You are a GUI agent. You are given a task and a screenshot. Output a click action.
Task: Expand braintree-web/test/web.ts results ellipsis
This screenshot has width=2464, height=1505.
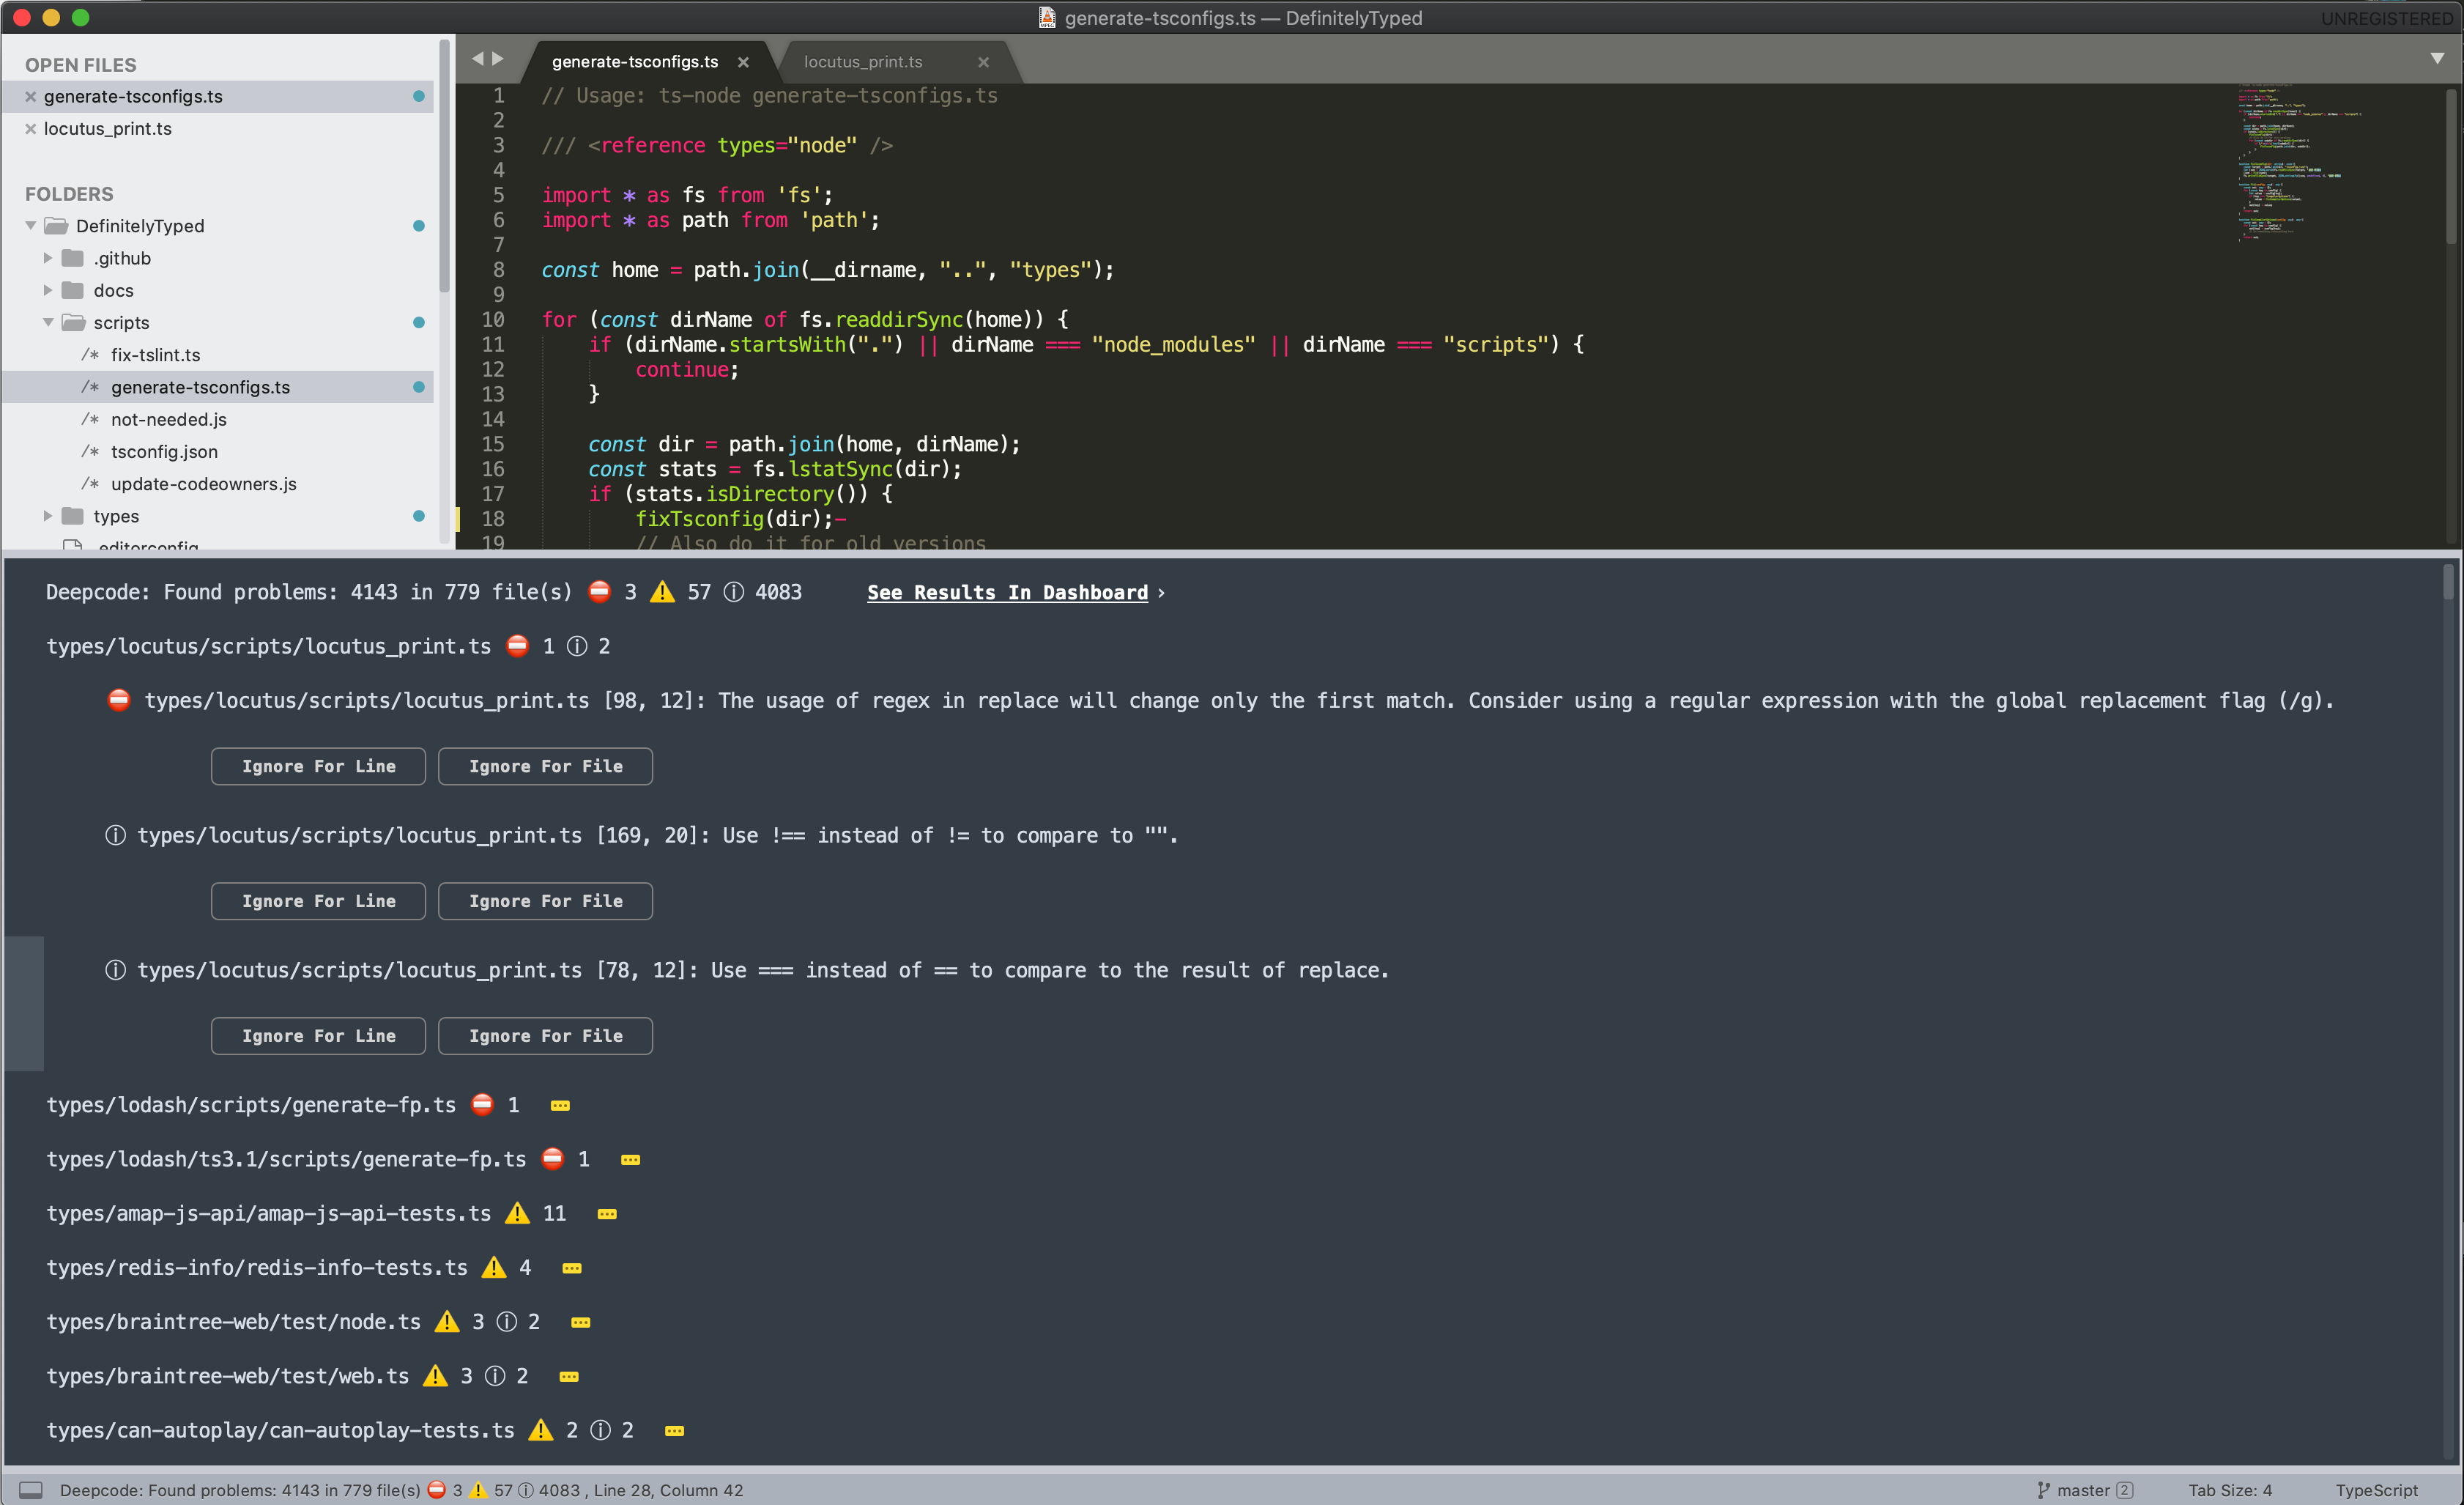pos(569,1377)
